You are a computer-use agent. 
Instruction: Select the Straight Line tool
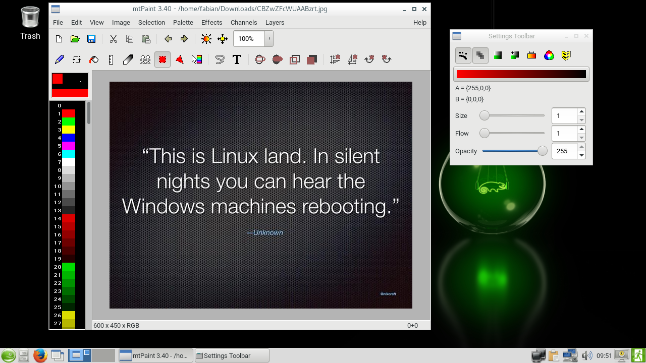[111, 59]
